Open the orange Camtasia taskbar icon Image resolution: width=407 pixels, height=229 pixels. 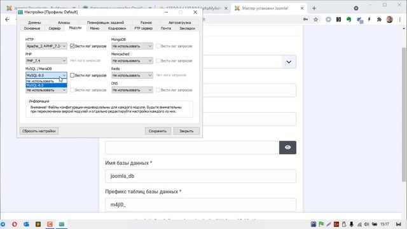[50, 224]
